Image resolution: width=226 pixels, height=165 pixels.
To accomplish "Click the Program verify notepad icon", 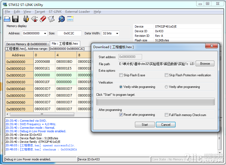I will coord(51,19).
